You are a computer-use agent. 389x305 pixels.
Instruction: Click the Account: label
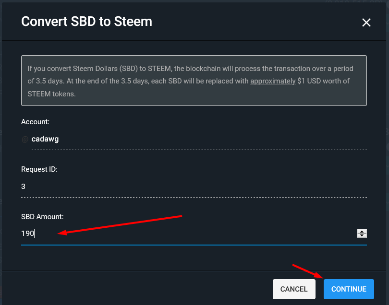pyautogui.click(x=35, y=122)
